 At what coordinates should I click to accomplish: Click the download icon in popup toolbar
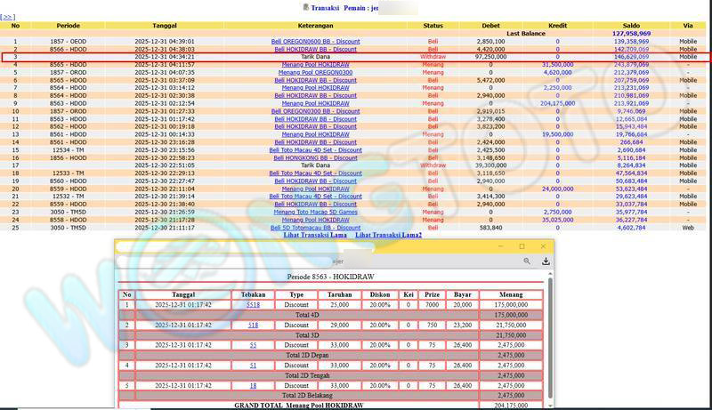tap(546, 261)
